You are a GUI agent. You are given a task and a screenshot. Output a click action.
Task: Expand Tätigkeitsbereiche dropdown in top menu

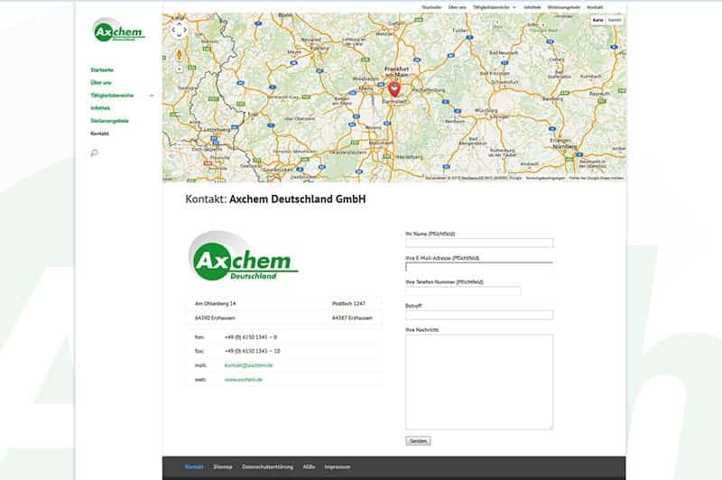514,7
